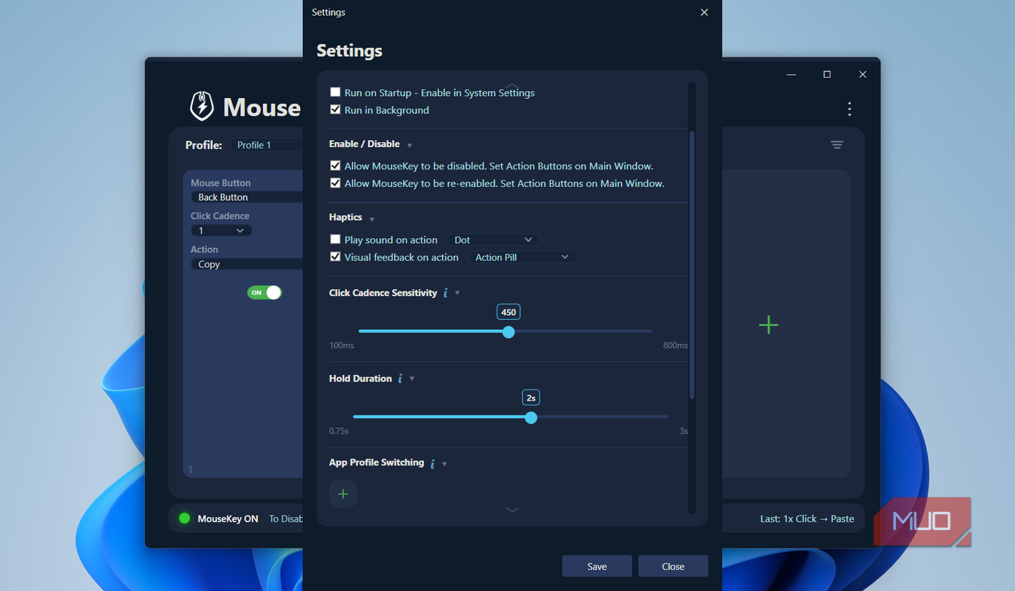
Task: Click the MouseKey mouse logo icon
Action: pos(202,106)
